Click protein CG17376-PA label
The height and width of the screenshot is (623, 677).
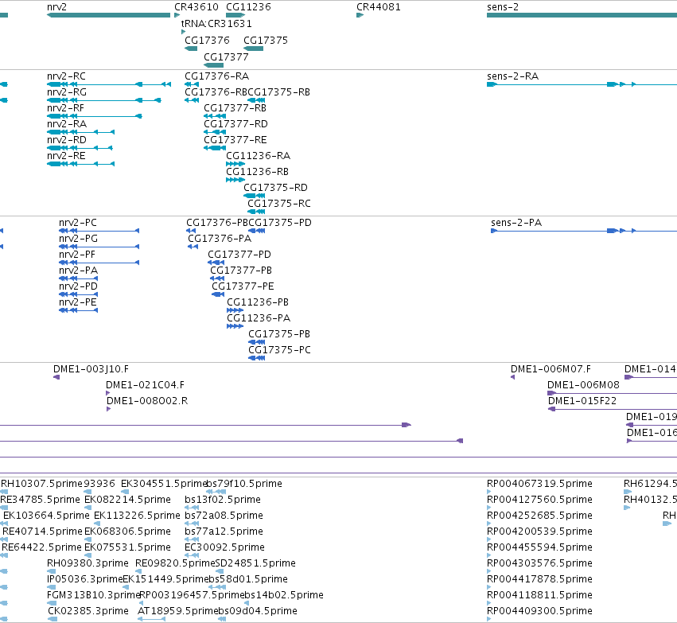point(220,239)
